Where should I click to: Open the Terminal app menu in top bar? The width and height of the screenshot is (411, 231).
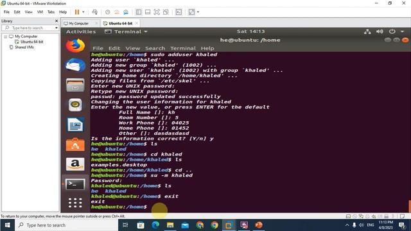pos(126,31)
